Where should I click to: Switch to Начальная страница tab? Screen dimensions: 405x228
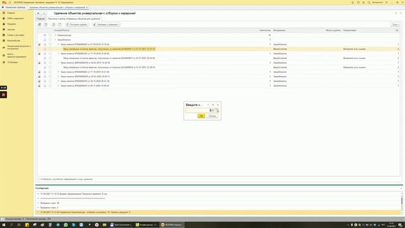click(x=13, y=7)
